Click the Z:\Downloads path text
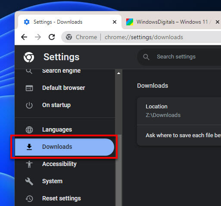Image resolution: width=221 pixels, height=206 pixels. point(163,115)
